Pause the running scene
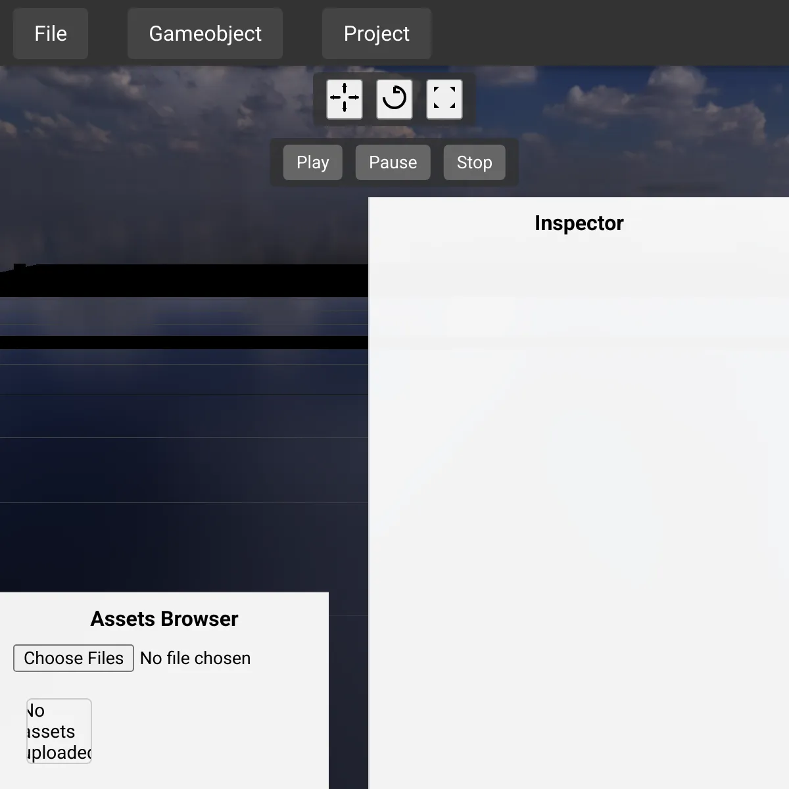The height and width of the screenshot is (789, 789). tap(393, 162)
